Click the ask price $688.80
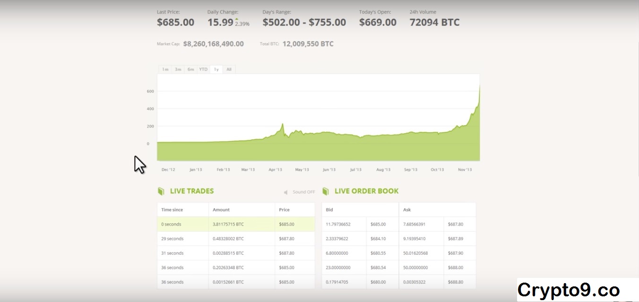 tap(456, 282)
